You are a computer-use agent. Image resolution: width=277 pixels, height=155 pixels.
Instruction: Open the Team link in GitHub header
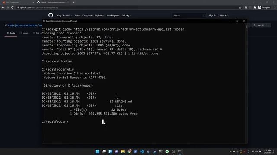coord(77,15)
